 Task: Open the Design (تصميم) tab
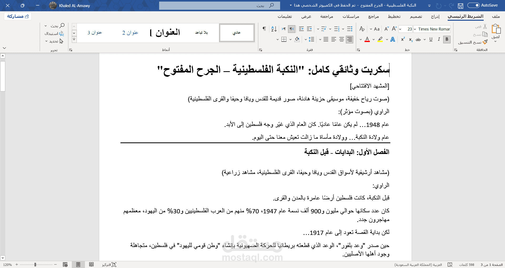[x=416, y=16]
